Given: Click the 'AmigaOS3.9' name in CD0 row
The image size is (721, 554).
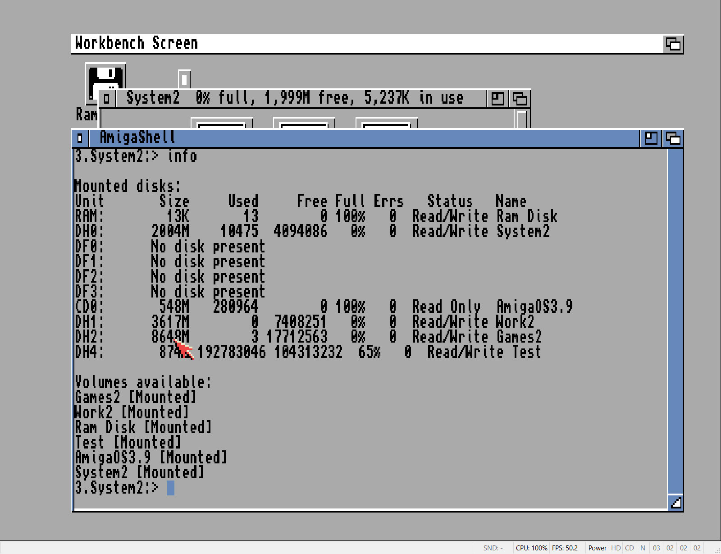Looking at the screenshot, I should point(534,307).
